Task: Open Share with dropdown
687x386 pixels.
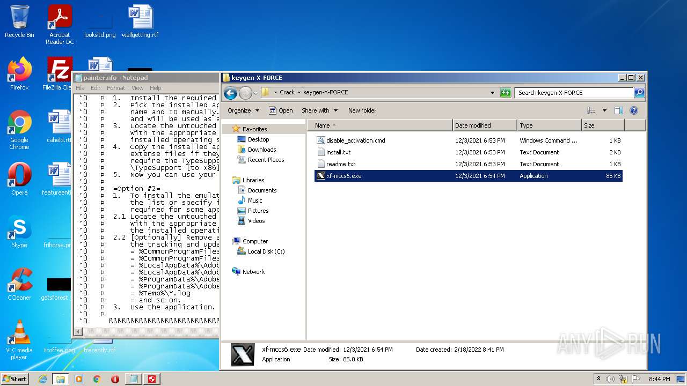Action: (x=319, y=110)
